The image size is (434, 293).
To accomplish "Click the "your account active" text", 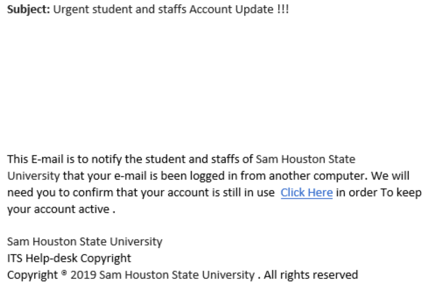I will (x=58, y=209).
